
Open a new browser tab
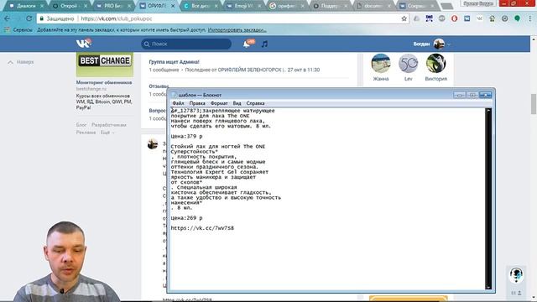click(x=446, y=6)
